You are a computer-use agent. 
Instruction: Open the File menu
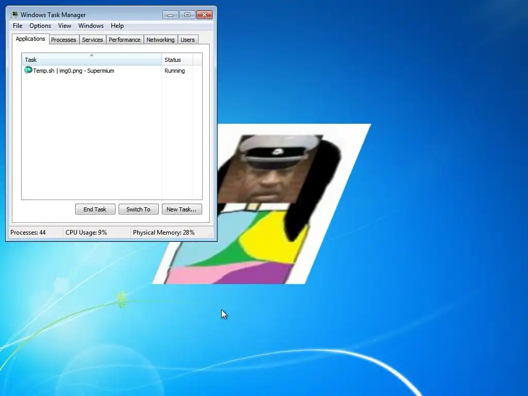18,26
